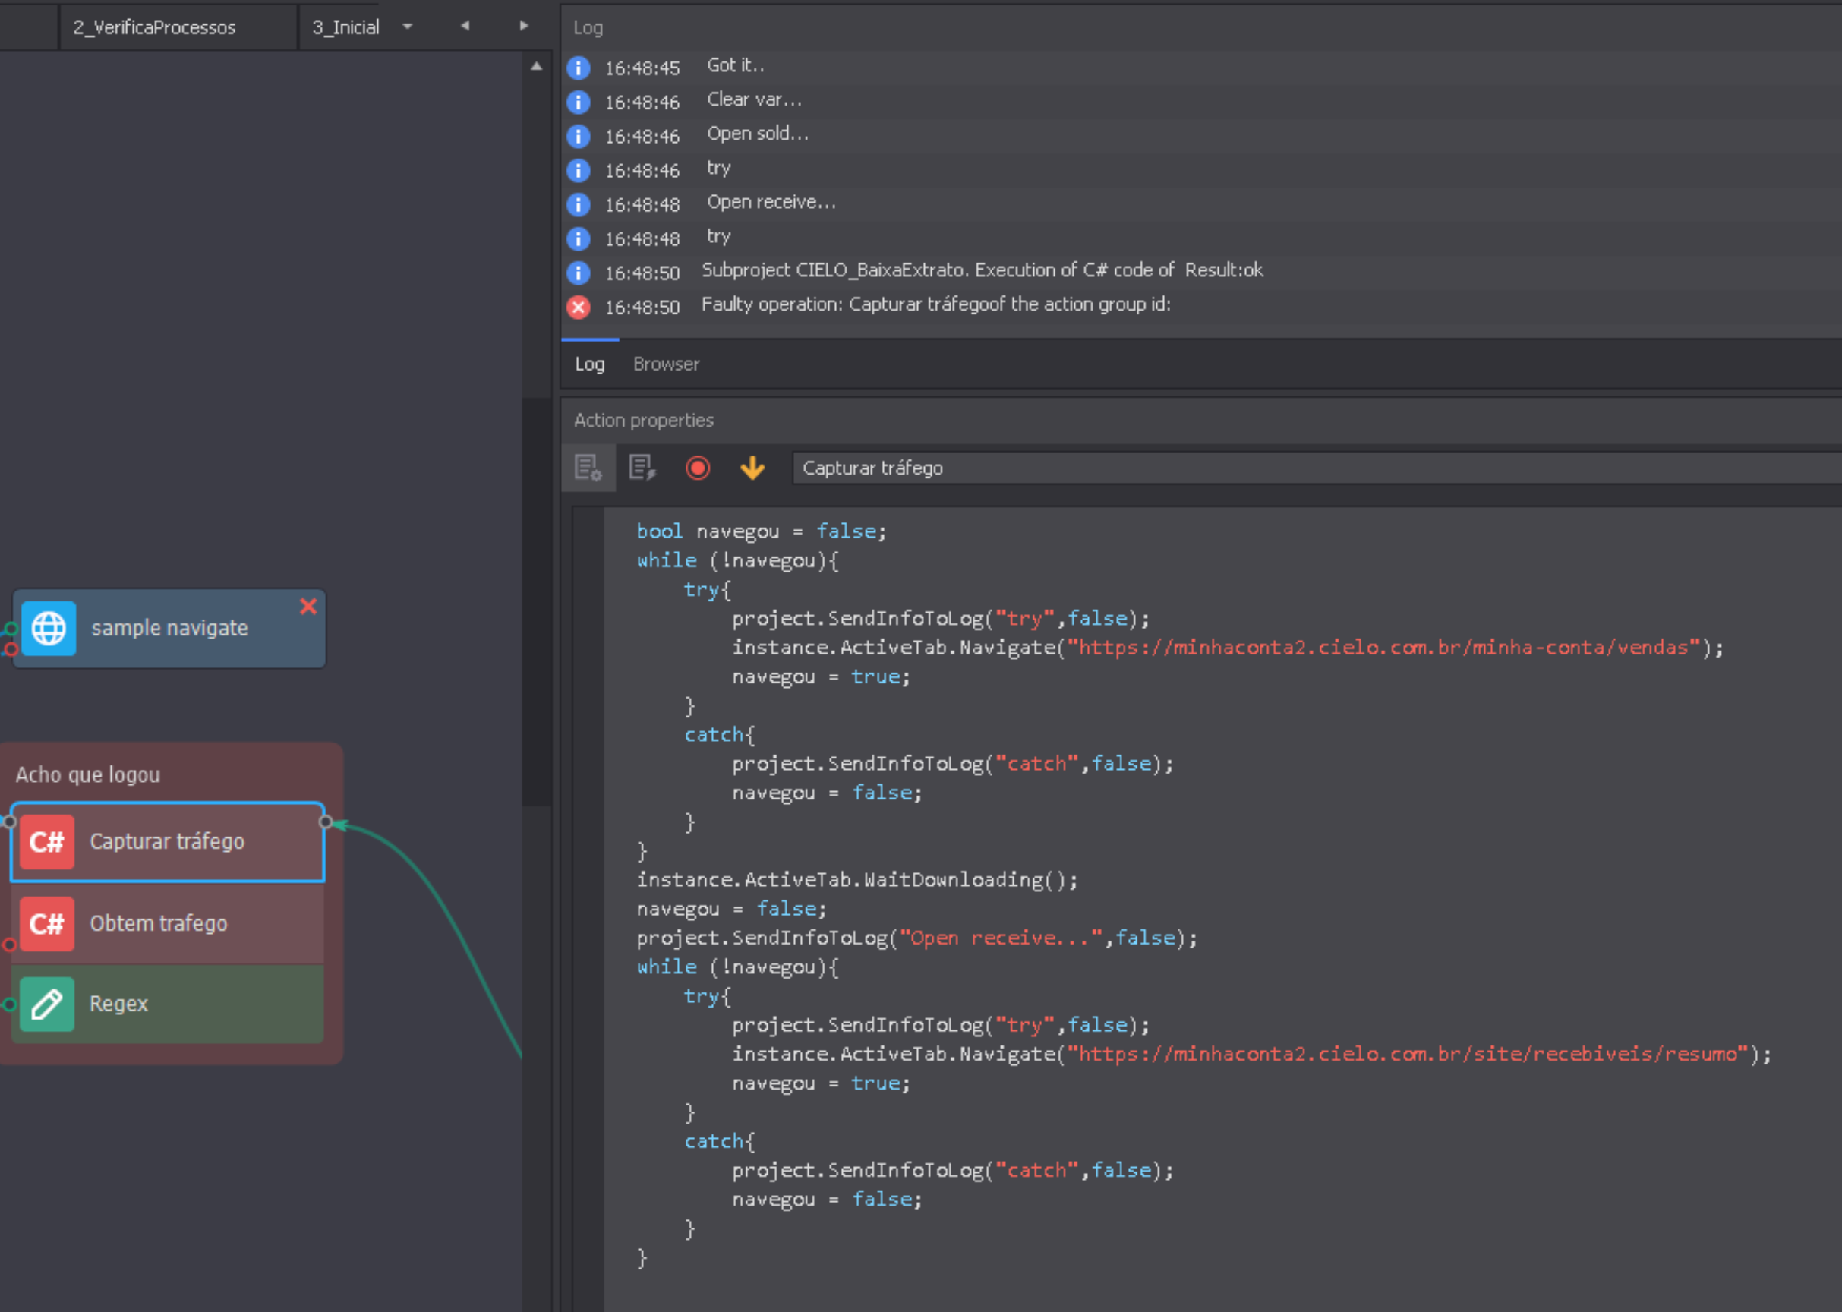Switch to the Log tab
This screenshot has width=1842, height=1312.
tap(589, 364)
